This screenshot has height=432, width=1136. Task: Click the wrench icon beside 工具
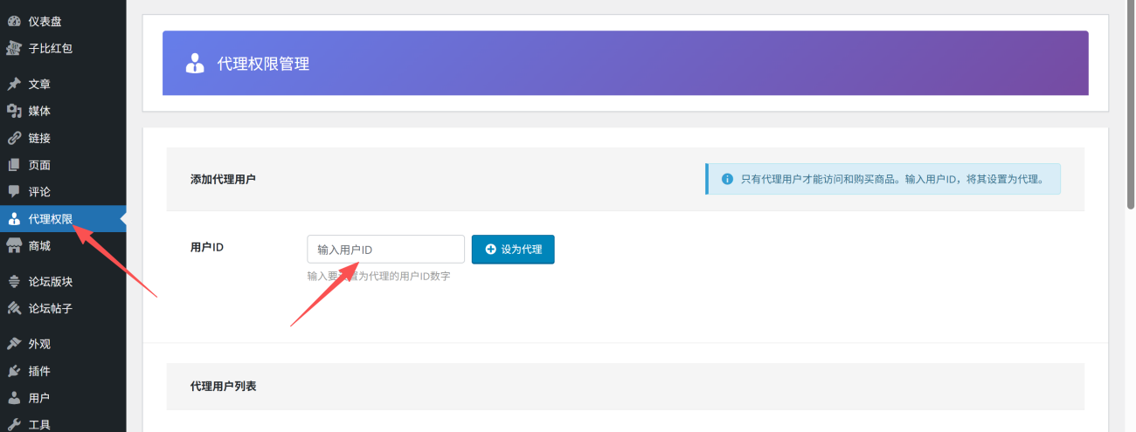pyautogui.click(x=14, y=425)
